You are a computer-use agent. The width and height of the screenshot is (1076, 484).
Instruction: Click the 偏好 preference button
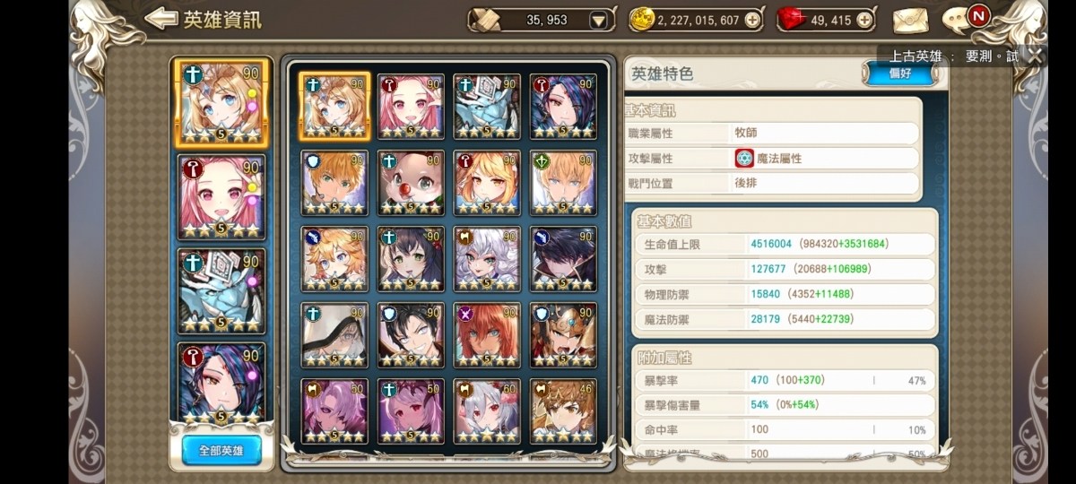(899, 73)
